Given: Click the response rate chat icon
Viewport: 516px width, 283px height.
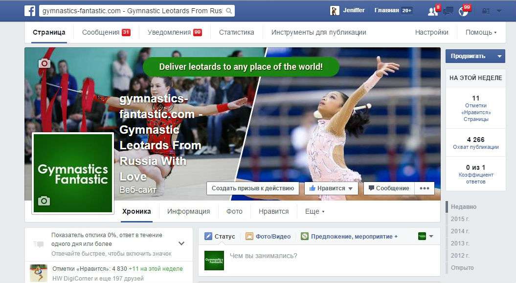Looking at the screenshot, I should 39,244.
